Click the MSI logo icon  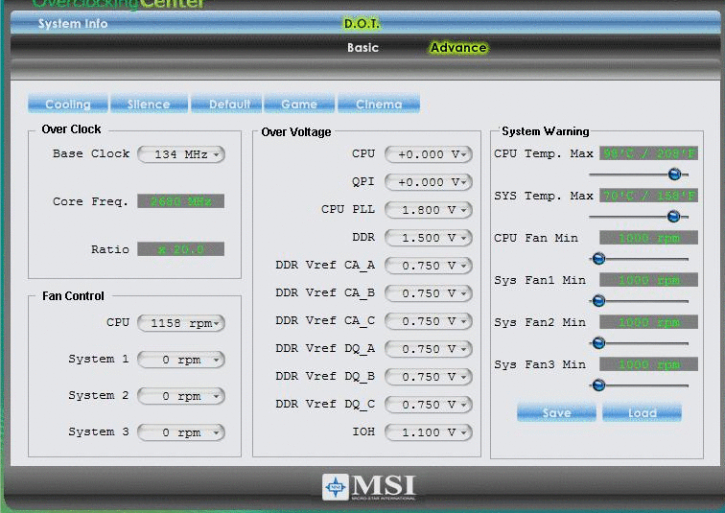point(336,487)
